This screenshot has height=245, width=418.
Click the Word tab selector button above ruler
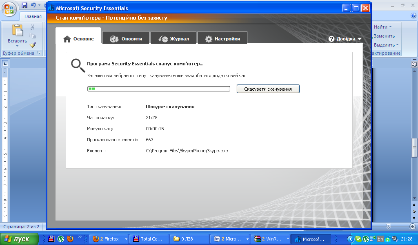(5, 63)
